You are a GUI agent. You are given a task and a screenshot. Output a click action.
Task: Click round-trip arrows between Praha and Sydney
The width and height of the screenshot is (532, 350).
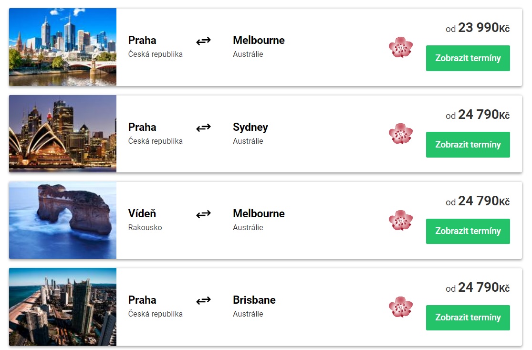(x=203, y=127)
